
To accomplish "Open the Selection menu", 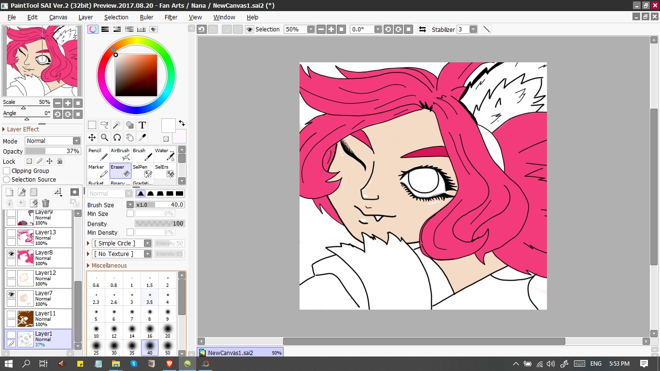I will pos(116,17).
